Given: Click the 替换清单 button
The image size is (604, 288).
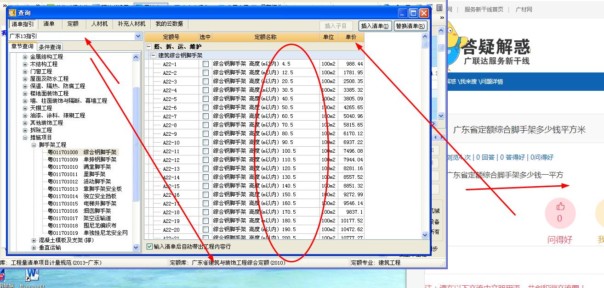Looking at the screenshot, I should [x=410, y=26].
